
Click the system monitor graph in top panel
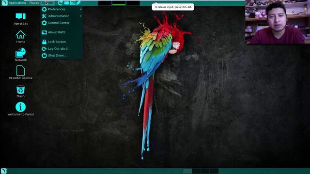[x=119, y=3]
